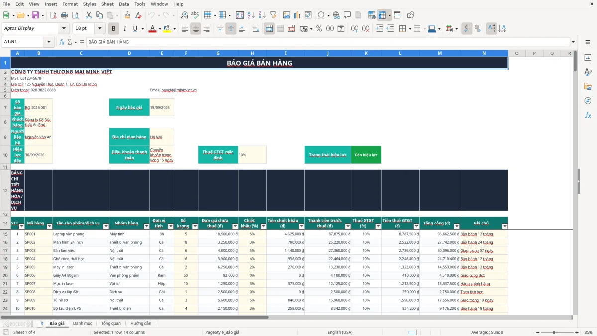Click the Draw Functions shapes icon

point(410,15)
